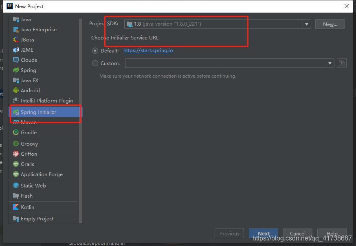Click the IntelliJ Platform Plugin icon

tap(16, 100)
